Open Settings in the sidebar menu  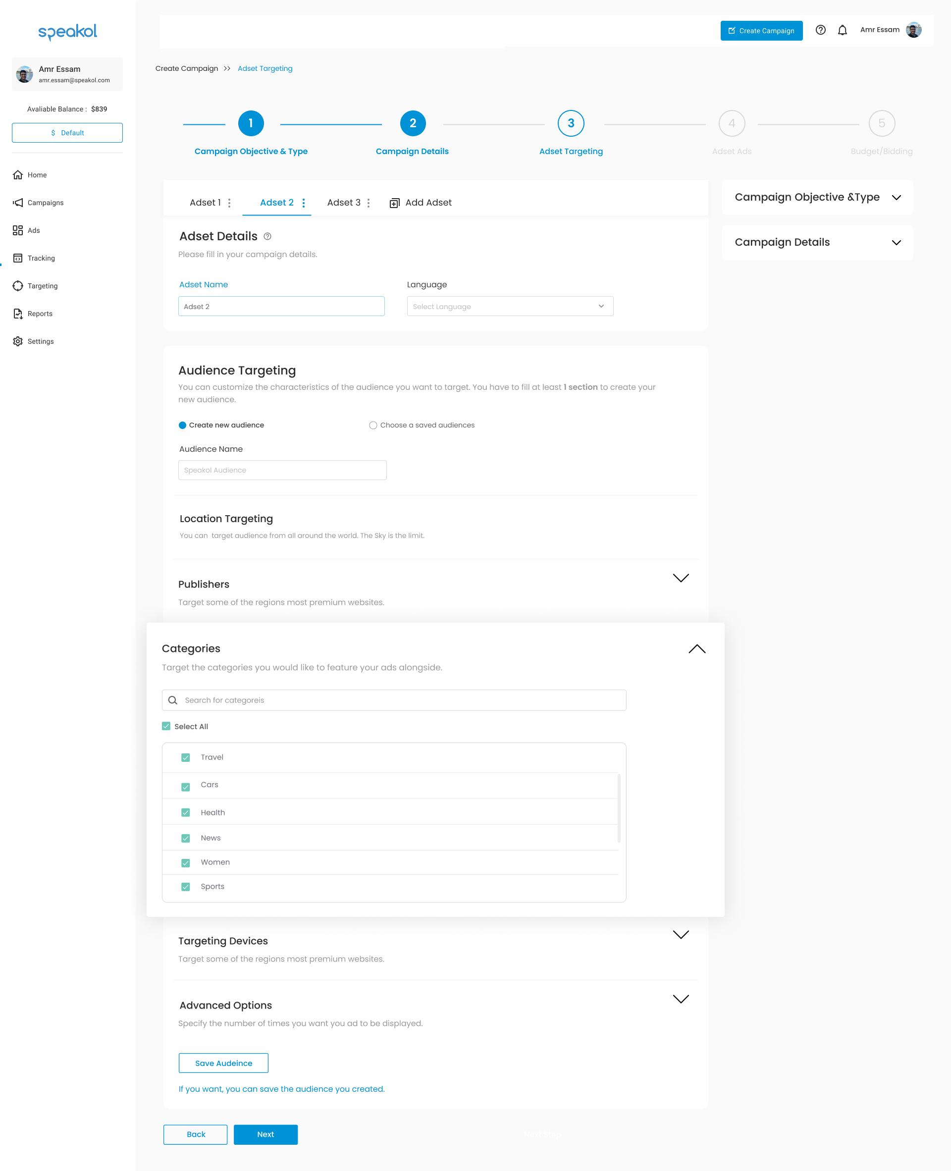[41, 341]
